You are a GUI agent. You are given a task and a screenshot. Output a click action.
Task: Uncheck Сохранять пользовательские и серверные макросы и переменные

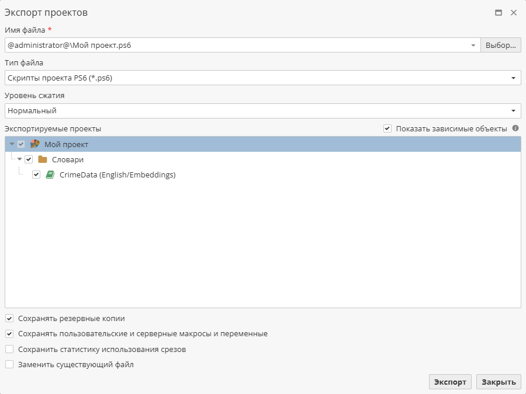[x=9, y=333]
